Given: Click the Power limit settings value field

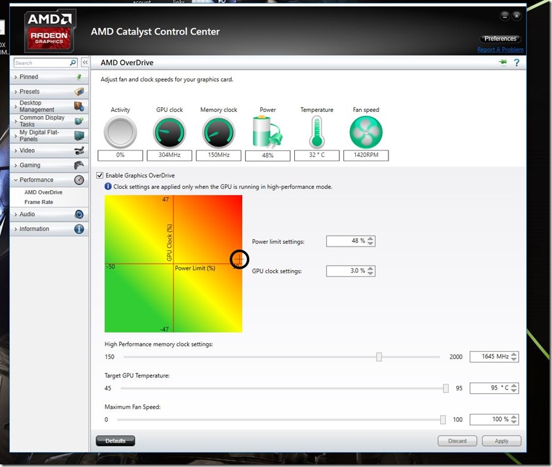Looking at the screenshot, I should (346, 241).
